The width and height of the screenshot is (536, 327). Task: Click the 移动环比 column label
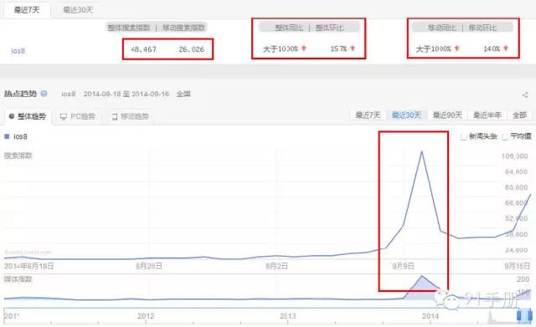tap(482, 28)
